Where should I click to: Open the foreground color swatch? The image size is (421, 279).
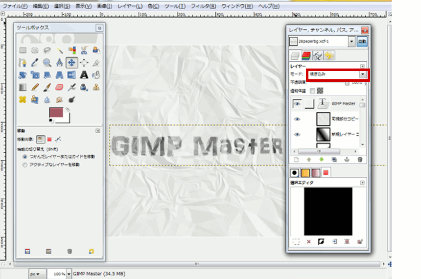[56, 112]
